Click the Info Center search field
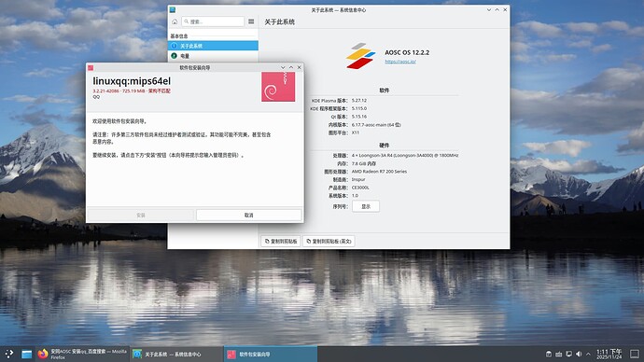644x362 pixels. [x=213, y=21]
